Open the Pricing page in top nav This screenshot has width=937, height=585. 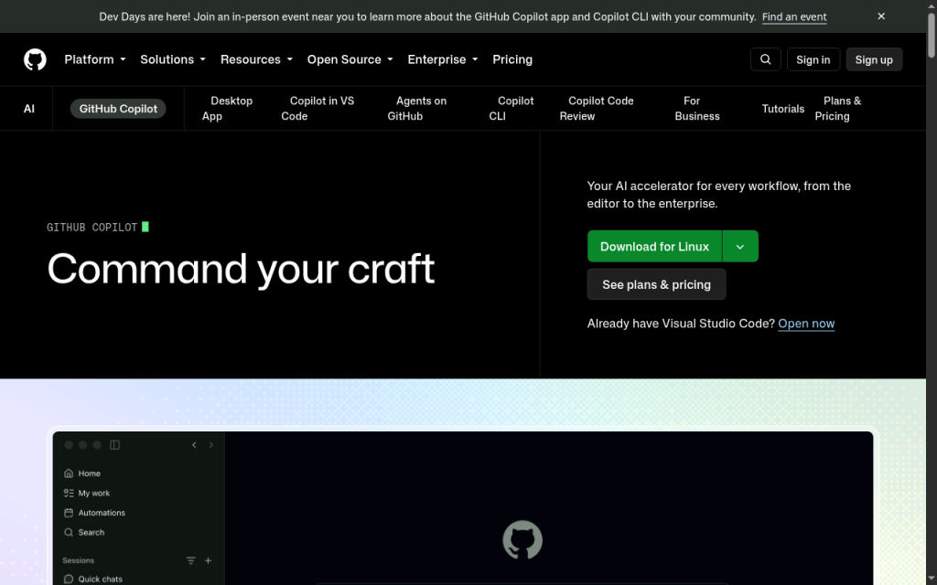512,59
